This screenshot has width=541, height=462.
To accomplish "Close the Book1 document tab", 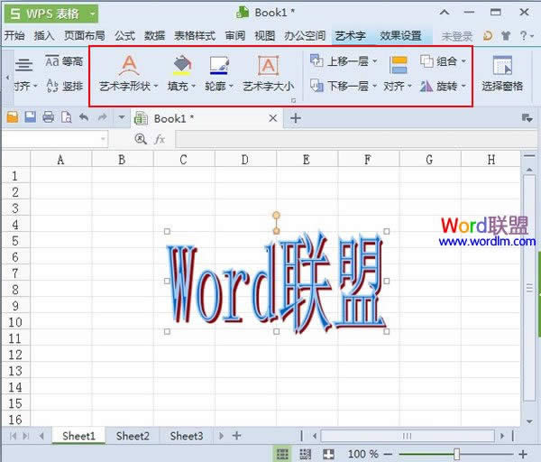I will [x=273, y=118].
